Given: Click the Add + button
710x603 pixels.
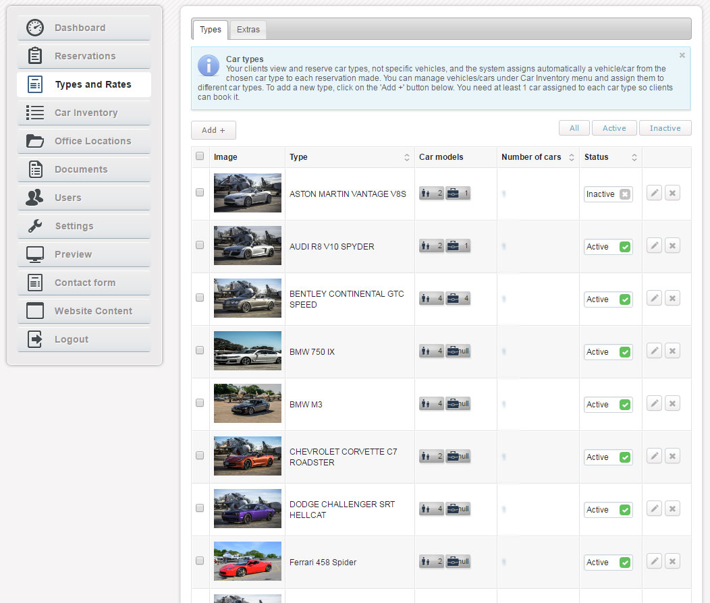Looking at the screenshot, I should pos(213,130).
